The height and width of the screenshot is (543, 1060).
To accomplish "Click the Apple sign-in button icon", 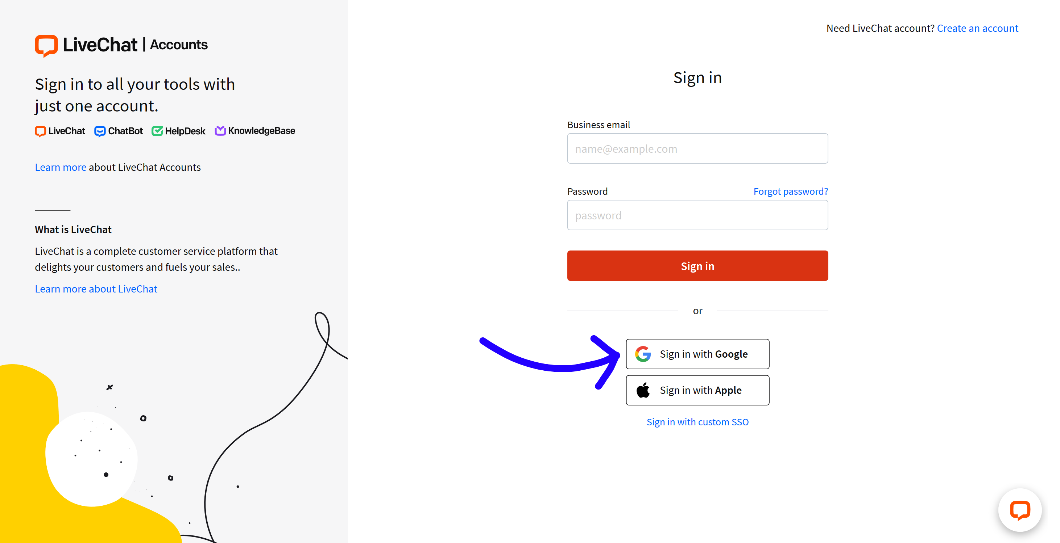I will 644,390.
